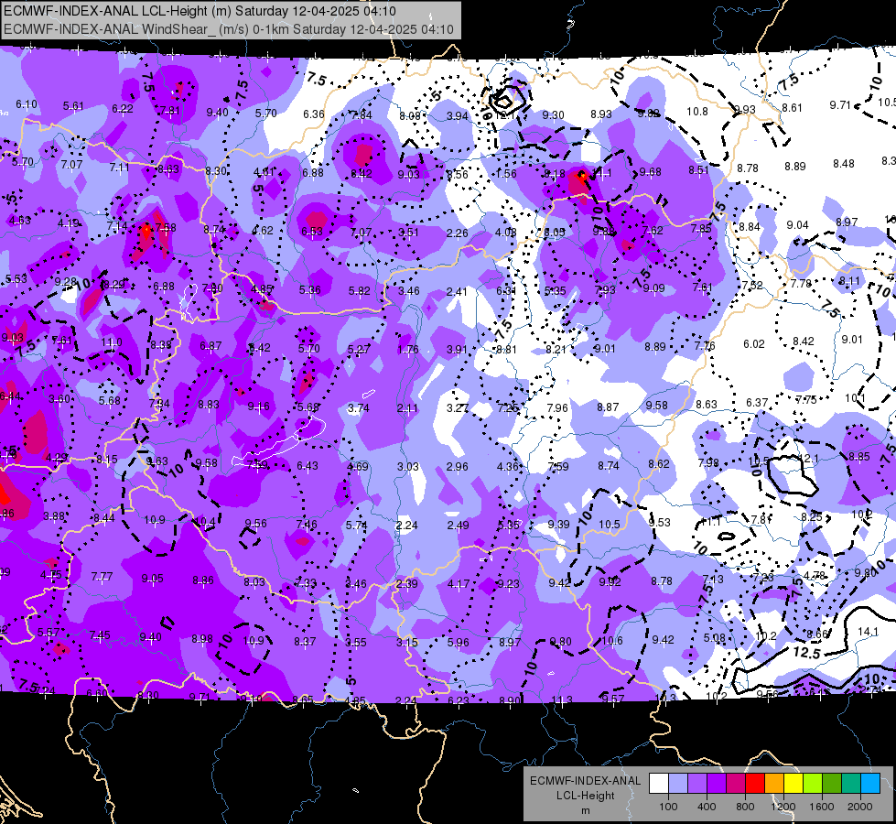Click the wind shear value 4.17
Viewport: 896px width, 824px height.
coord(459,584)
